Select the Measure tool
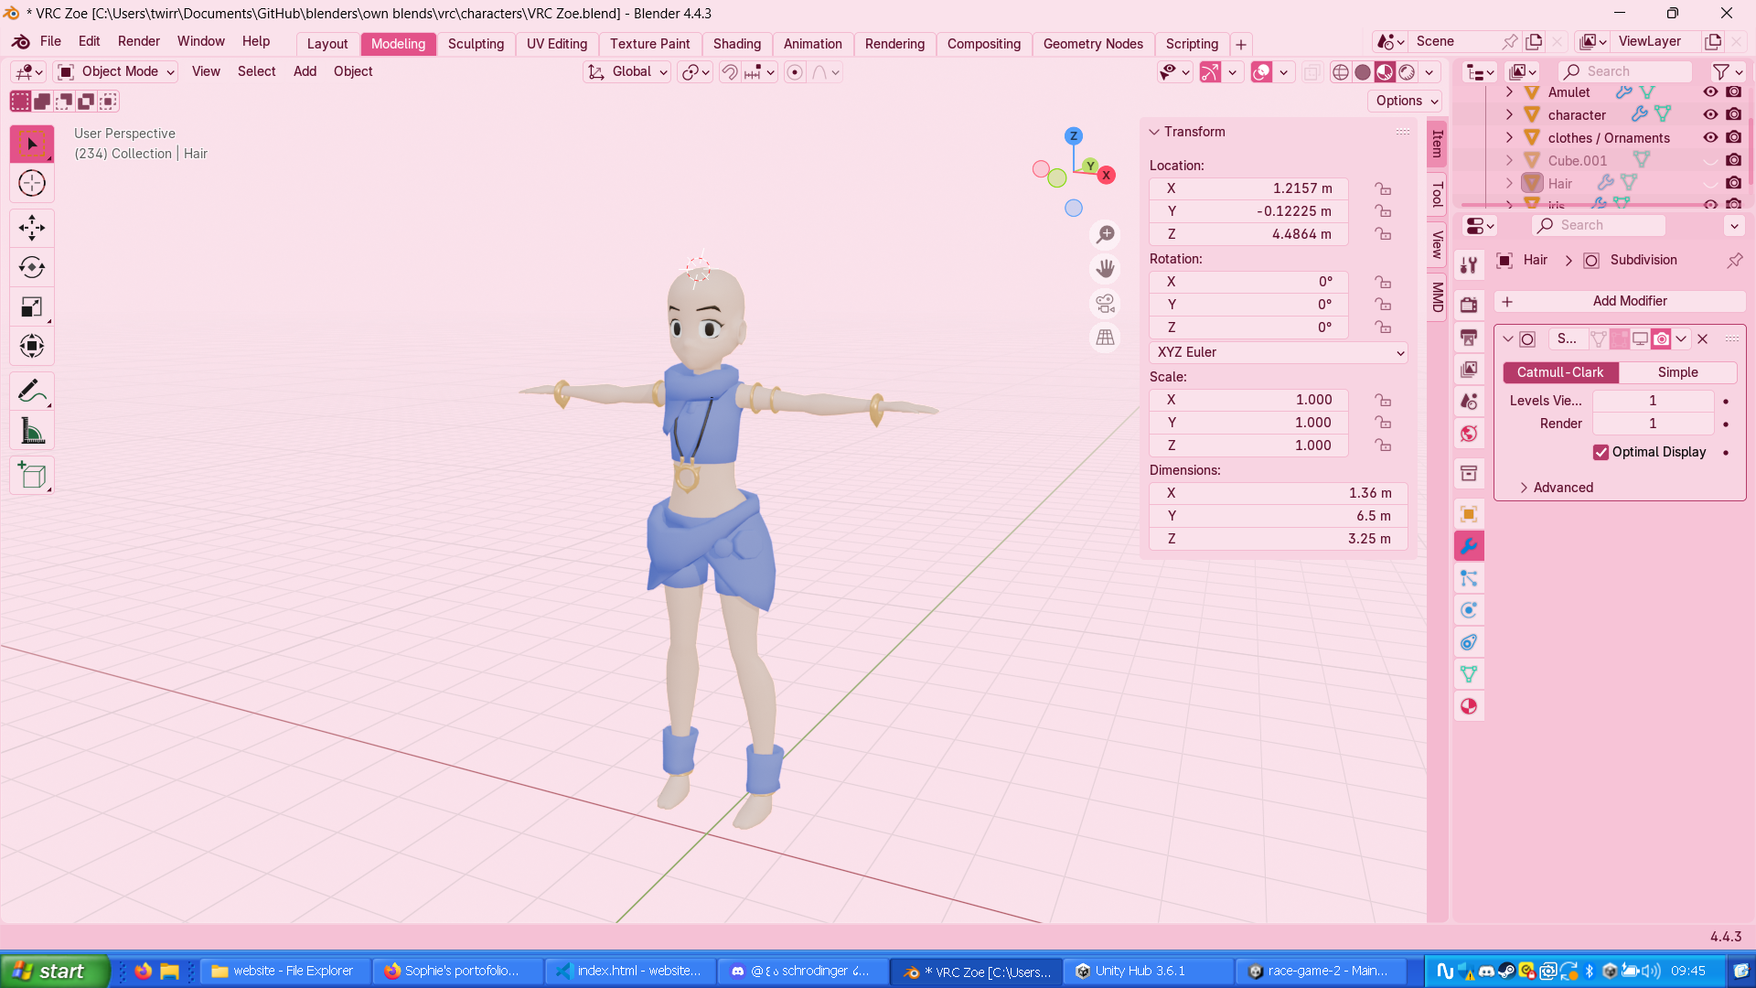Image resolution: width=1756 pixels, height=988 pixels. 32,432
